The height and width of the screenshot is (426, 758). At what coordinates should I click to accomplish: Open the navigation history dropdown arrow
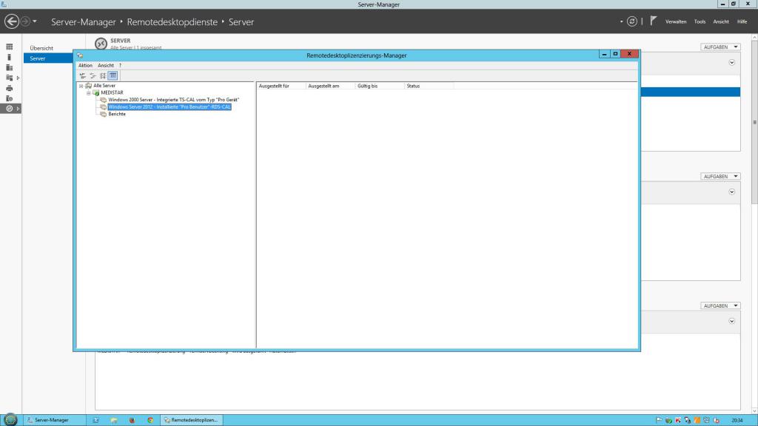[34, 21]
